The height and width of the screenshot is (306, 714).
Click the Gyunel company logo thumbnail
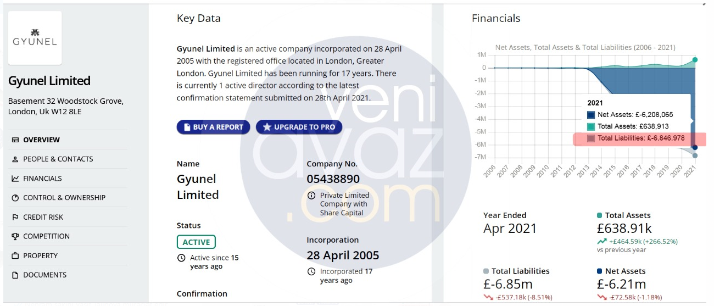35,38
